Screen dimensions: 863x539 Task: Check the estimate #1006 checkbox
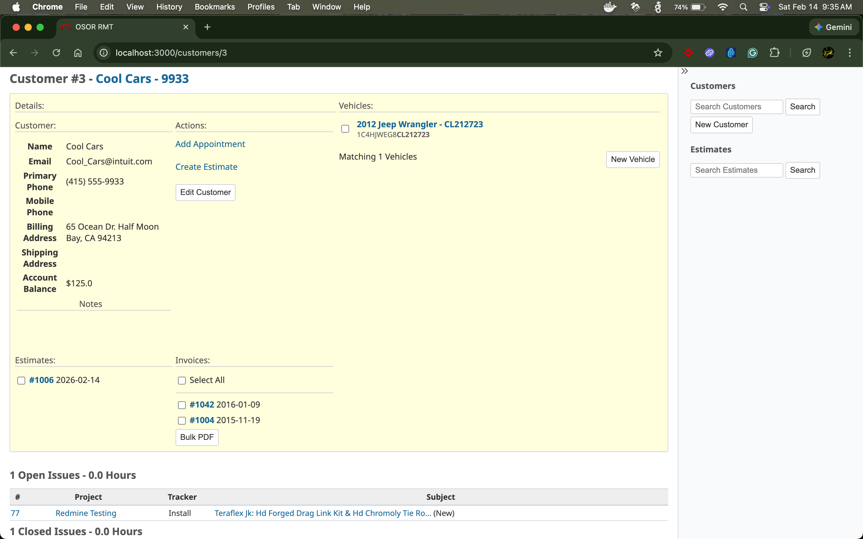tap(21, 381)
